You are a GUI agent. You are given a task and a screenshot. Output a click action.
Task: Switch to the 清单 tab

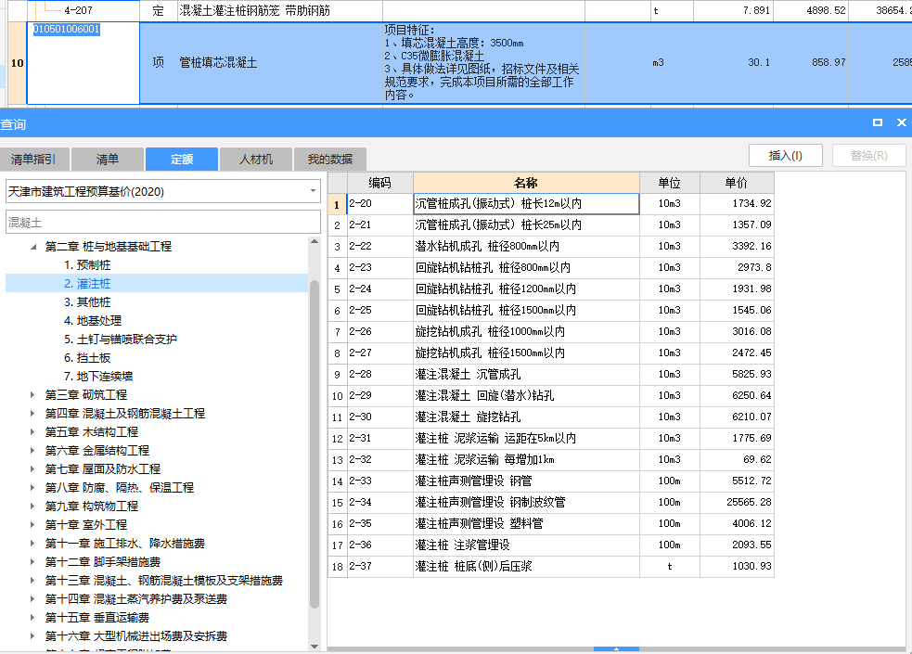point(108,160)
